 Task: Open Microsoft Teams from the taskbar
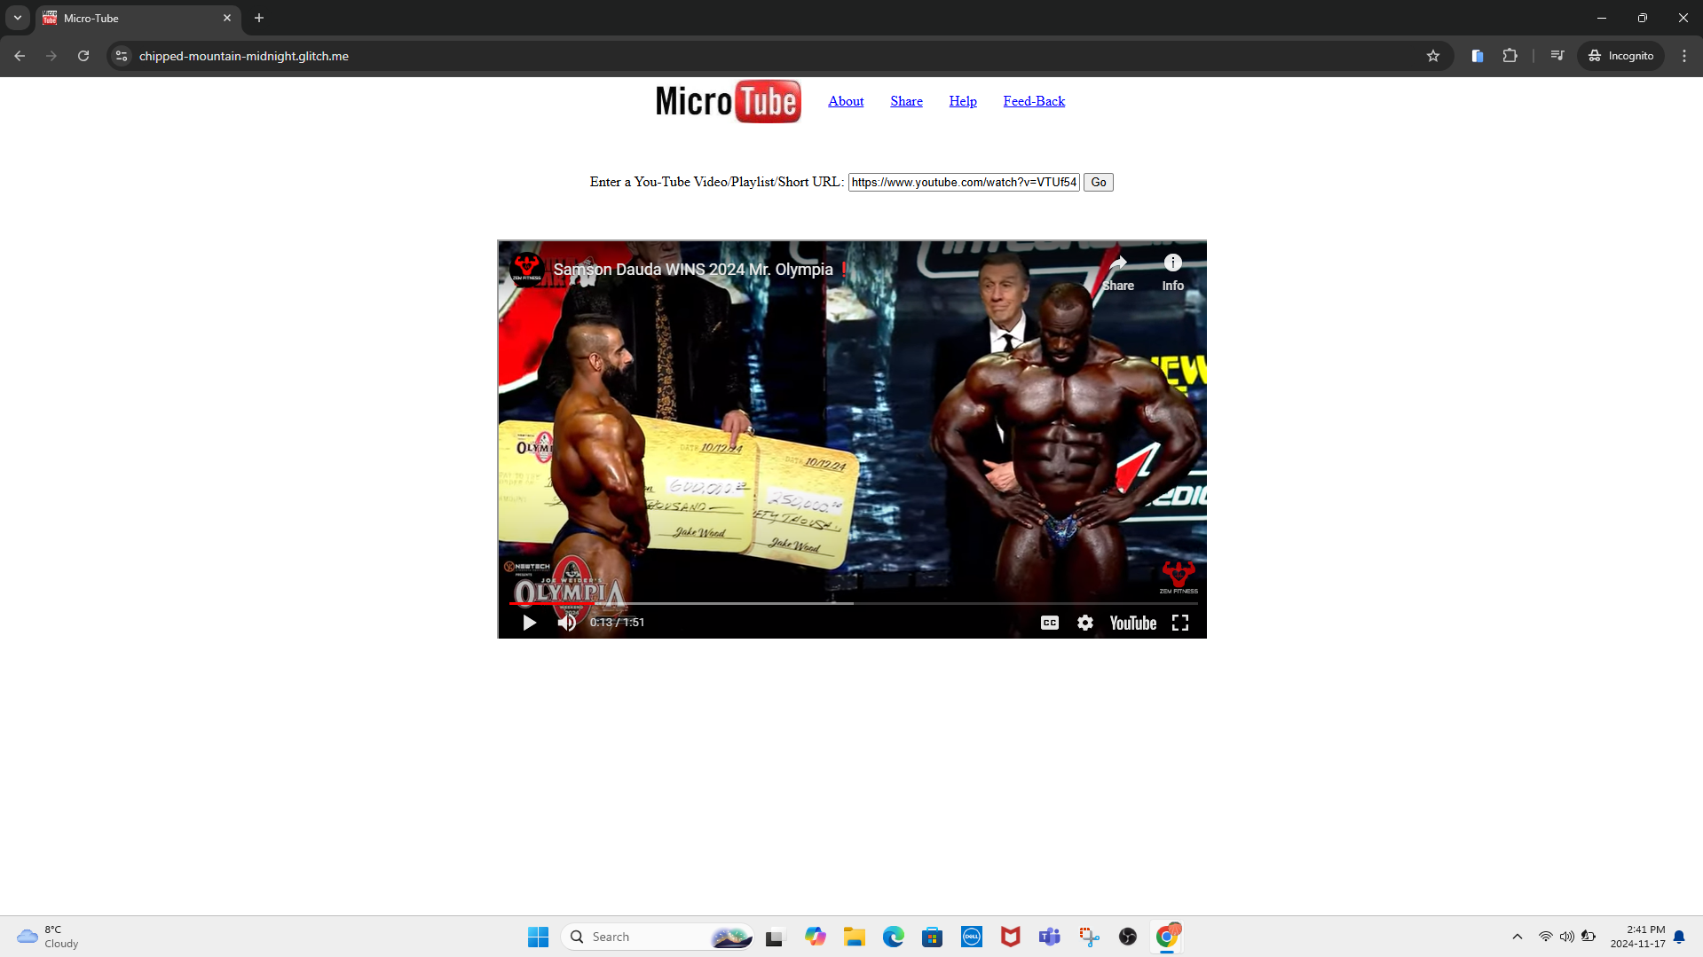(x=1050, y=937)
